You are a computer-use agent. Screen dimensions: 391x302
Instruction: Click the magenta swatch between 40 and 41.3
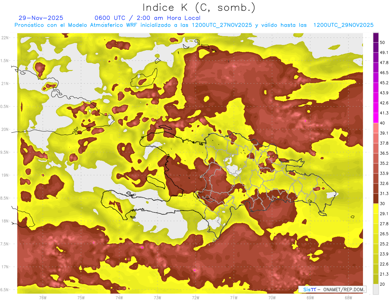pyautogui.click(x=376, y=118)
